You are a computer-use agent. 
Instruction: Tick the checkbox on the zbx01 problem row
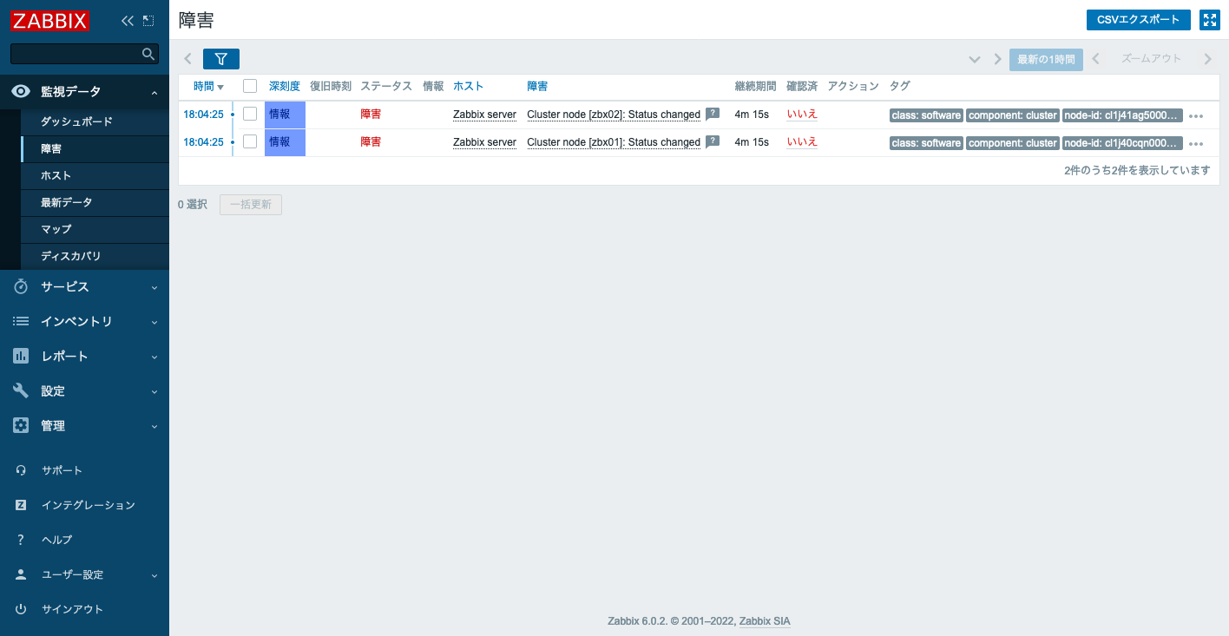click(x=250, y=142)
